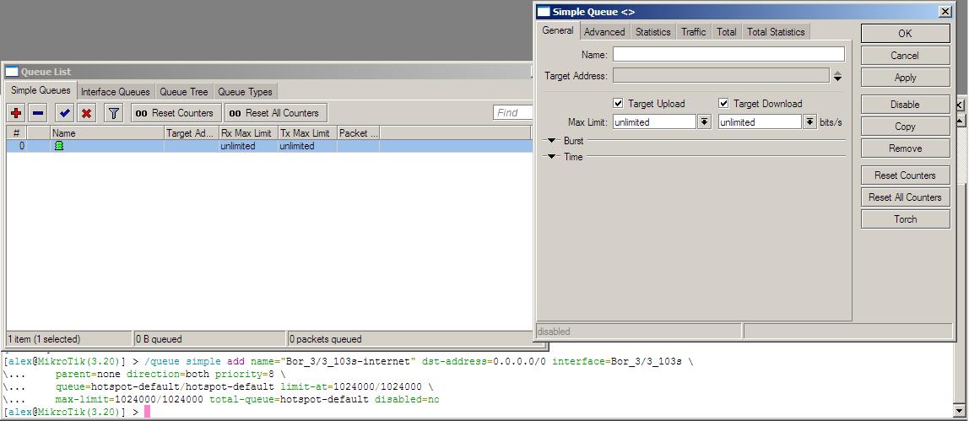The width and height of the screenshot is (969, 421).
Task: Click the Torch button
Action: [906, 219]
